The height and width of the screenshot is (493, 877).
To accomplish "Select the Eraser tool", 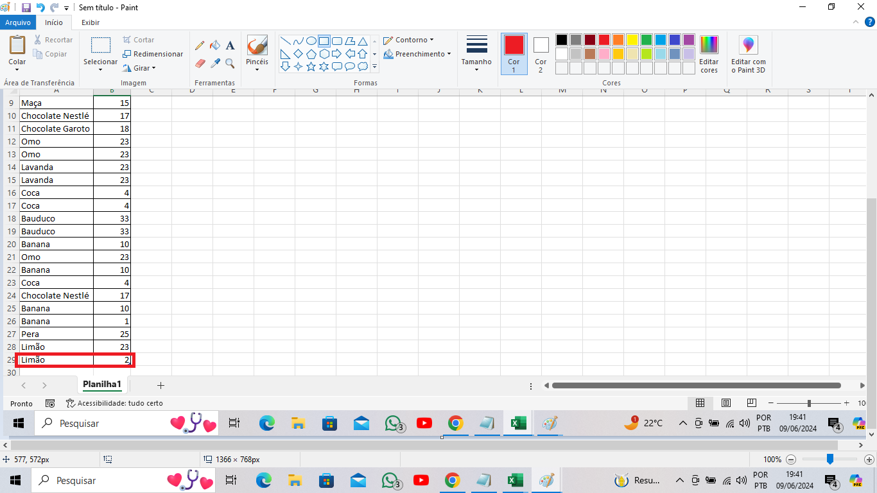I will pyautogui.click(x=200, y=63).
